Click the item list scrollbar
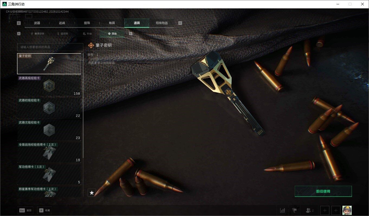 click(x=83, y=105)
